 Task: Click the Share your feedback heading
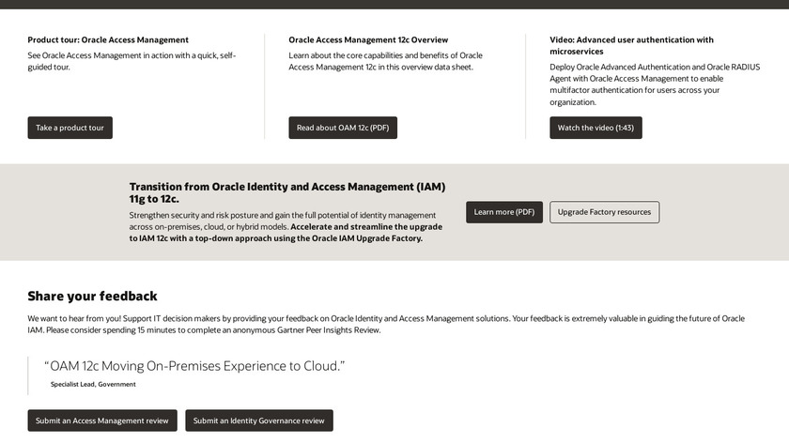(x=92, y=296)
